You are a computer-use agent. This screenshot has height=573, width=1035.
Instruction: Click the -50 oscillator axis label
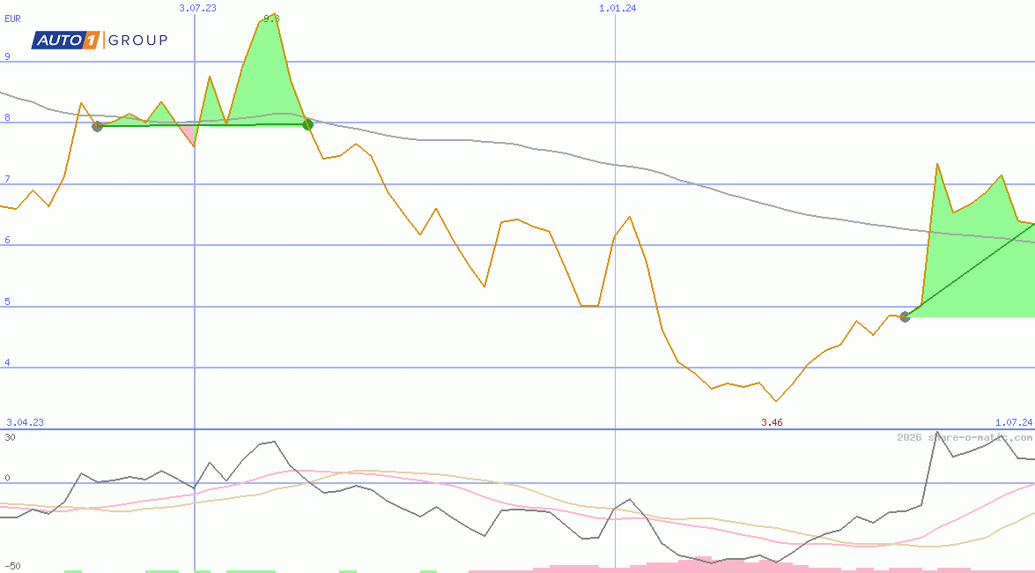click(12, 566)
